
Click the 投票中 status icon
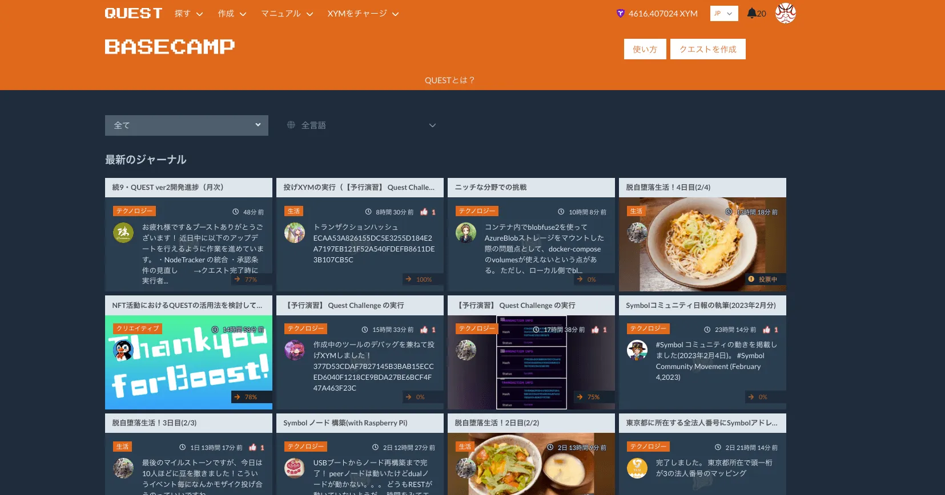click(751, 279)
